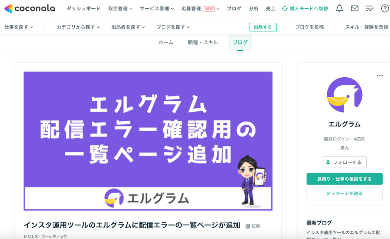Image resolution: width=390 pixels, height=239 pixels.
Task: Expand the 出品者を探す dropdown
Action: tap(128, 27)
